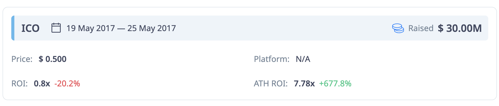Click the blue coins icon
This screenshot has width=499, height=106.
(x=398, y=28)
